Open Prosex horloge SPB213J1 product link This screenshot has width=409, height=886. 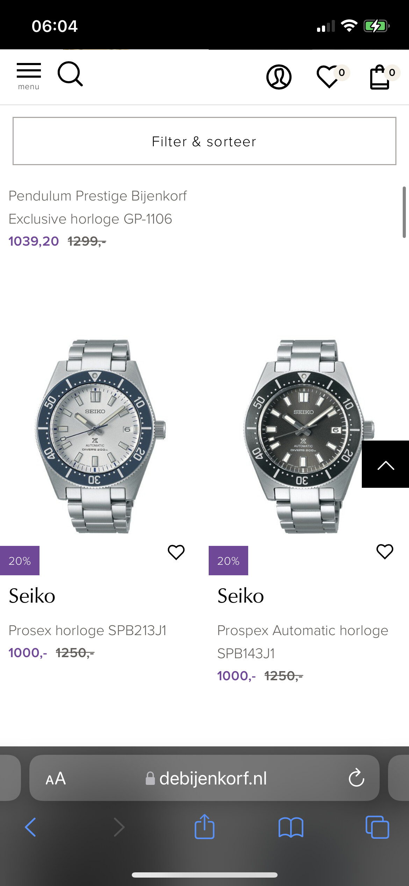coord(87,630)
